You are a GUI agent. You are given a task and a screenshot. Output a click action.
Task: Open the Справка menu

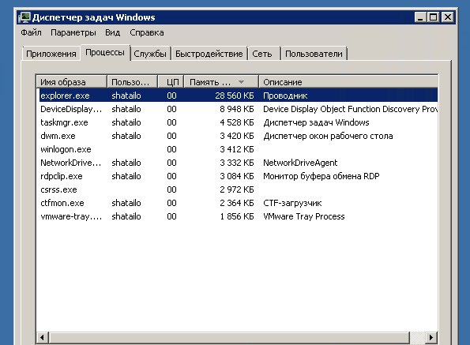coord(147,32)
